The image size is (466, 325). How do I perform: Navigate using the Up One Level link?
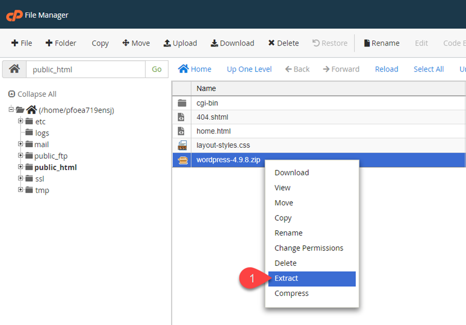(249, 69)
